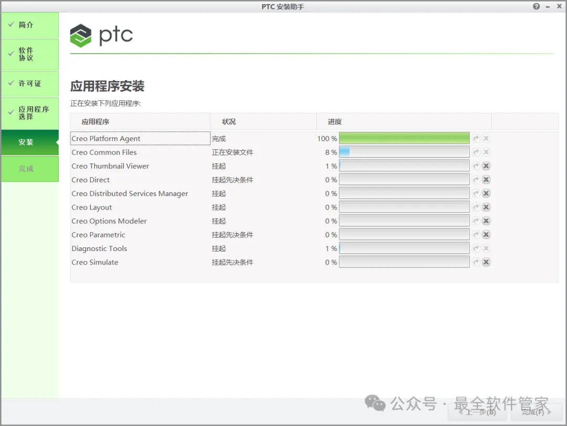Open help via the question mark icon
Screen dimensions: 567x426
coord(536,6)
